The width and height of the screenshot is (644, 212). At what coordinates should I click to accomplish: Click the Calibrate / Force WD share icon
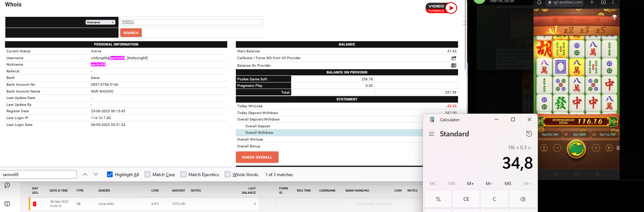click(x=454, y=58)
